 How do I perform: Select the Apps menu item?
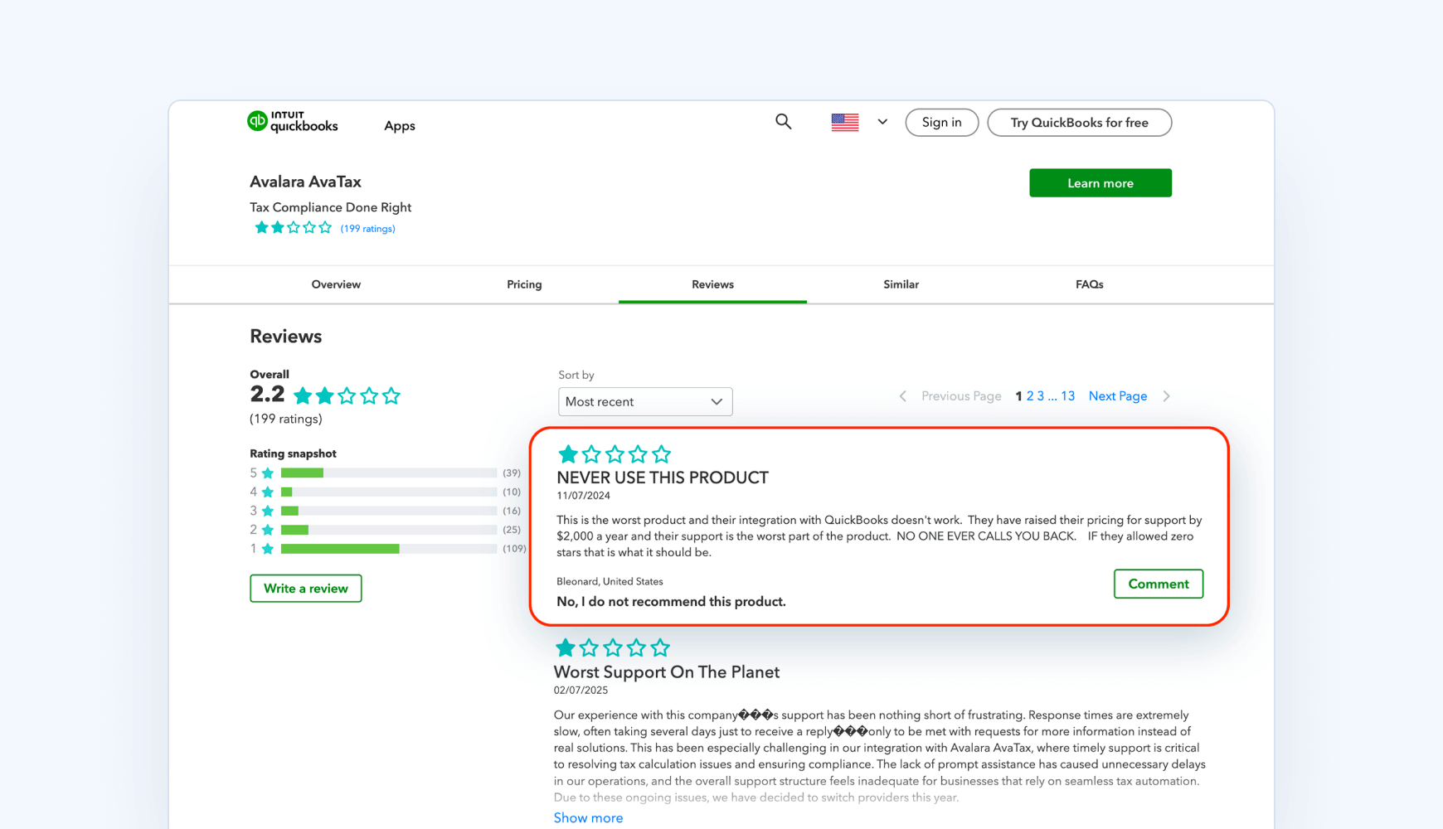(399, 125)
